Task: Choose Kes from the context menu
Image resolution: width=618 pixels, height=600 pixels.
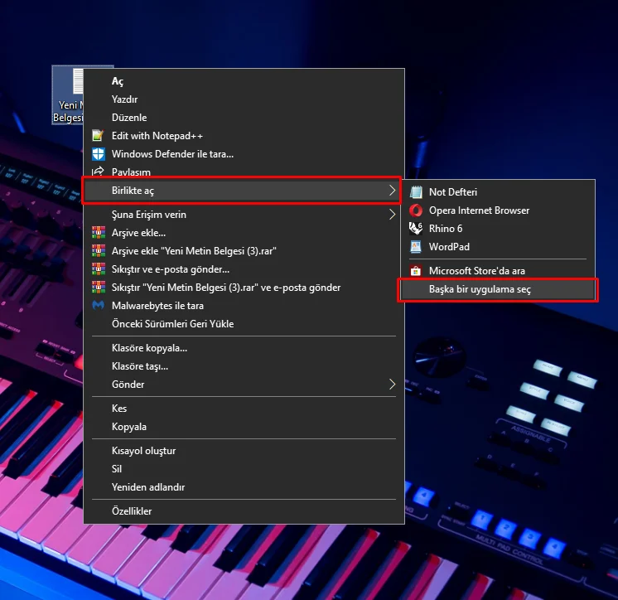Action: point(244,408)
